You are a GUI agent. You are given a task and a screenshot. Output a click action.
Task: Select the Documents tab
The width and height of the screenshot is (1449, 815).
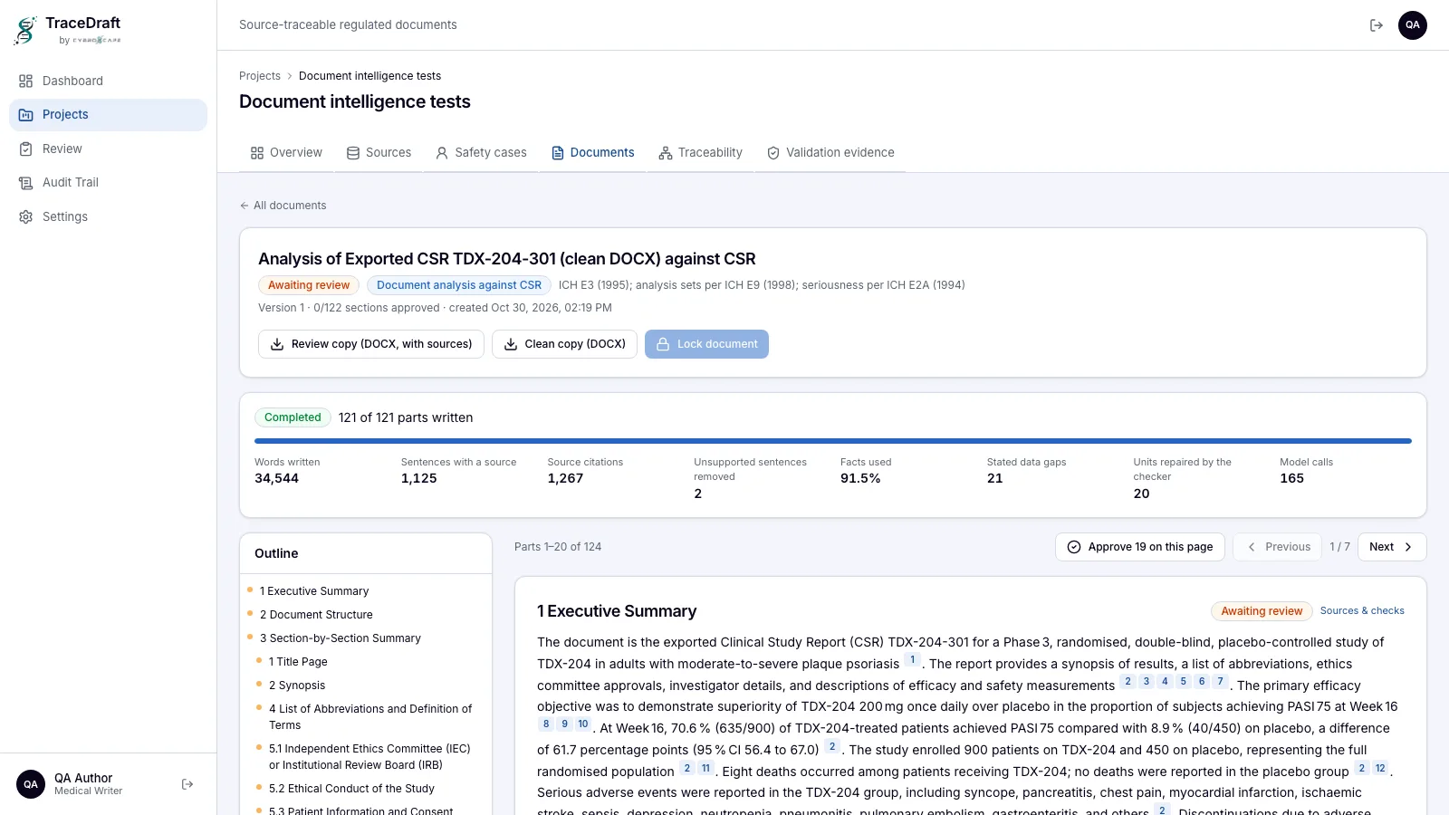point(593,153)
